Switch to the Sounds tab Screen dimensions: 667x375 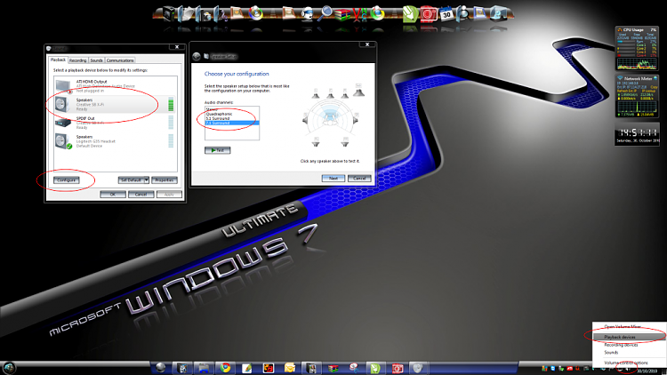(97, 60)
